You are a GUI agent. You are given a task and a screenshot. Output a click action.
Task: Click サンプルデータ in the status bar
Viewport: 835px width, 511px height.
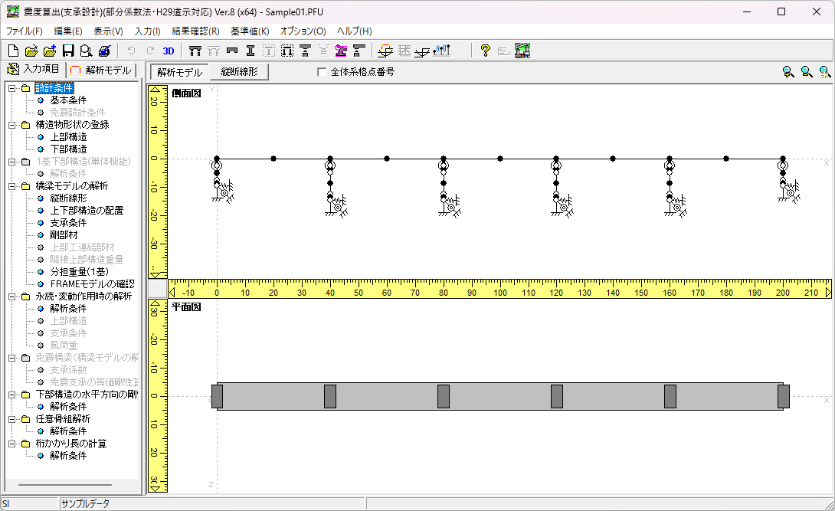pos(85,503)
